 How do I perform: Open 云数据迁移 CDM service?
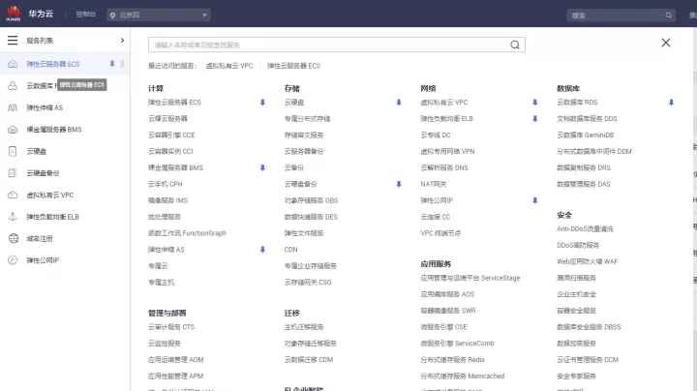click(x=309, y=359)
